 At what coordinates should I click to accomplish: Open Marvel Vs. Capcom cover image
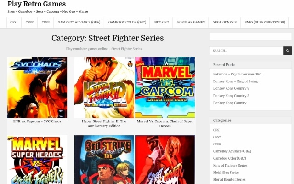[165, 87]
